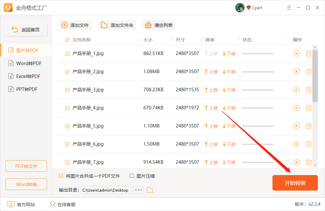This screenshot has height=211, width=325.
Task: Delete 产品手册_6.jpg with trash icon
Action: (309, 144)
